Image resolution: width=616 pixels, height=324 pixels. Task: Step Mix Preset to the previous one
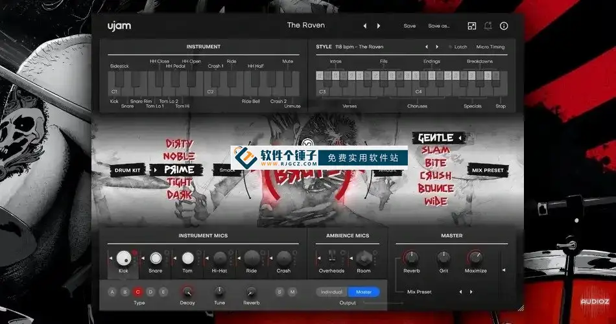461,292
